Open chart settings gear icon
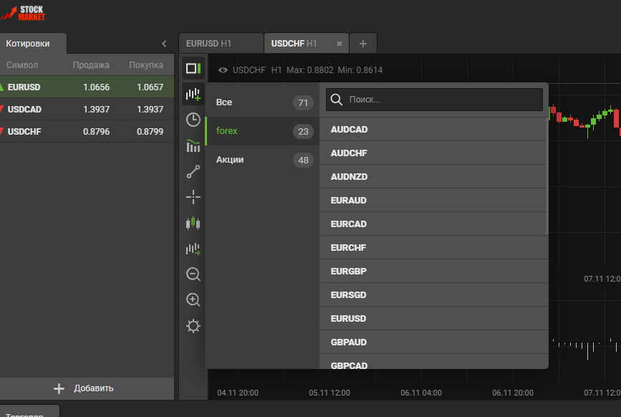Screen dimensions: 621x417 [x=193, y=326]
